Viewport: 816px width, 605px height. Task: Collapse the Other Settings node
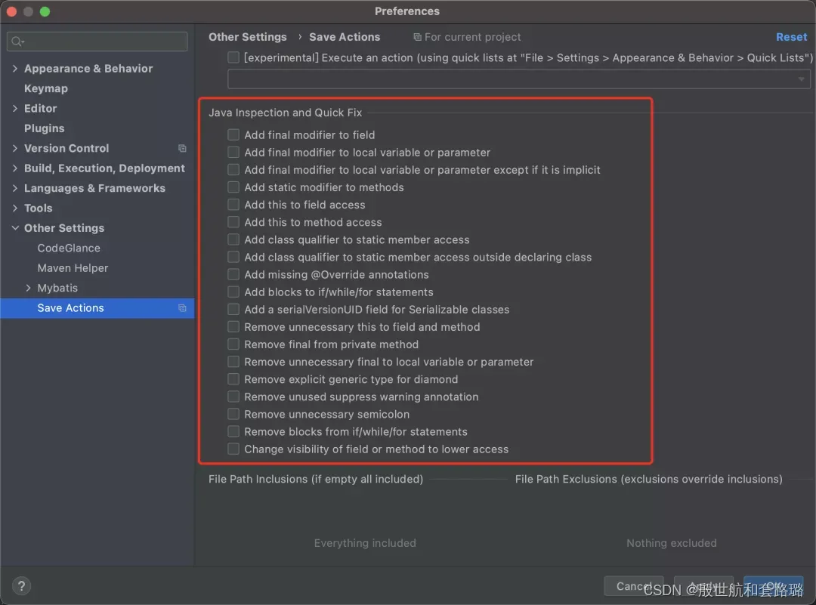pos(14,228)
